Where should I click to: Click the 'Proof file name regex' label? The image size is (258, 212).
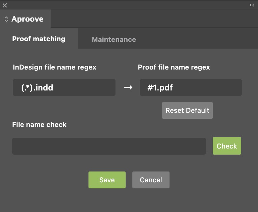(174, 67)
